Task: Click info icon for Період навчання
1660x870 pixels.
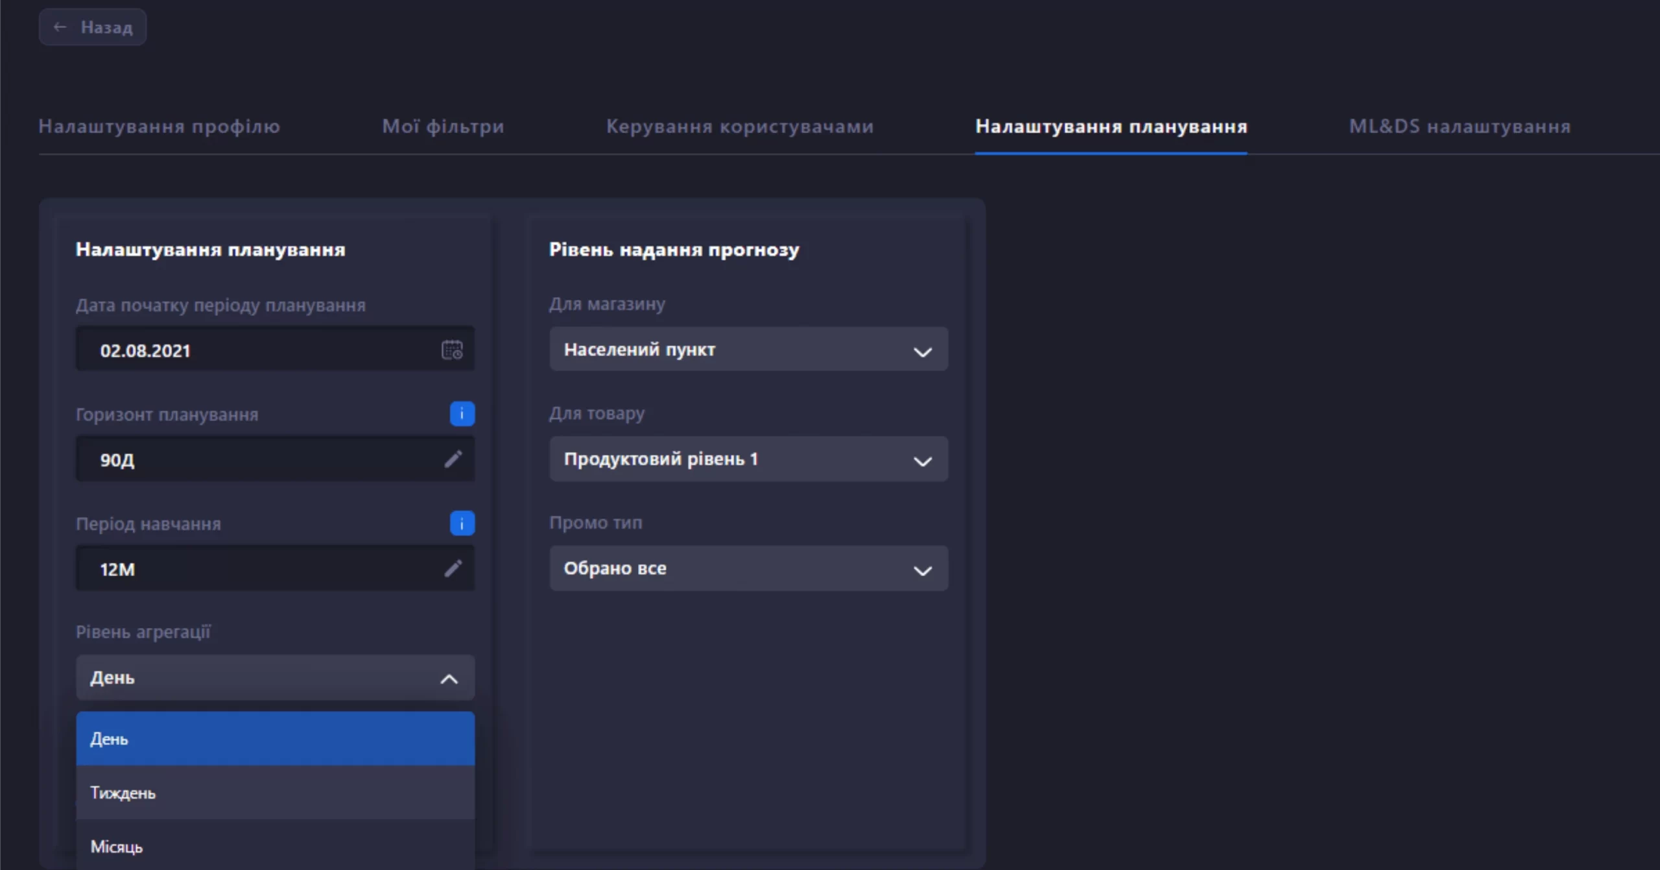Action: coord(462,523)
